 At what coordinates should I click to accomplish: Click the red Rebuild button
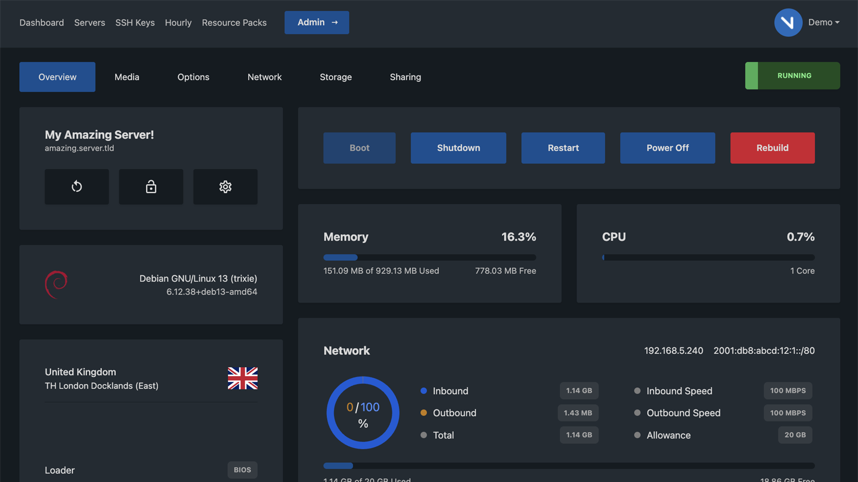click(773, 148)
